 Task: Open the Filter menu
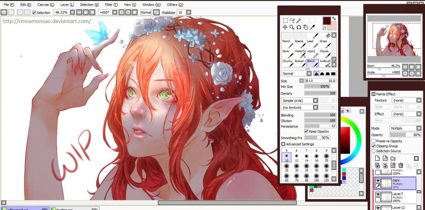[x=111, y=5]
